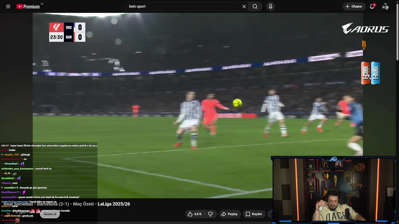Open the notifications bell
The image size is (399, 224).
(372, 7)
